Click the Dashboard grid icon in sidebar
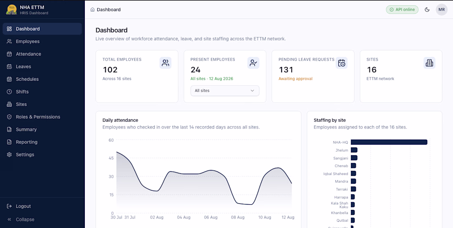Viewport: 453px width, 228px height. coord(9,29)
